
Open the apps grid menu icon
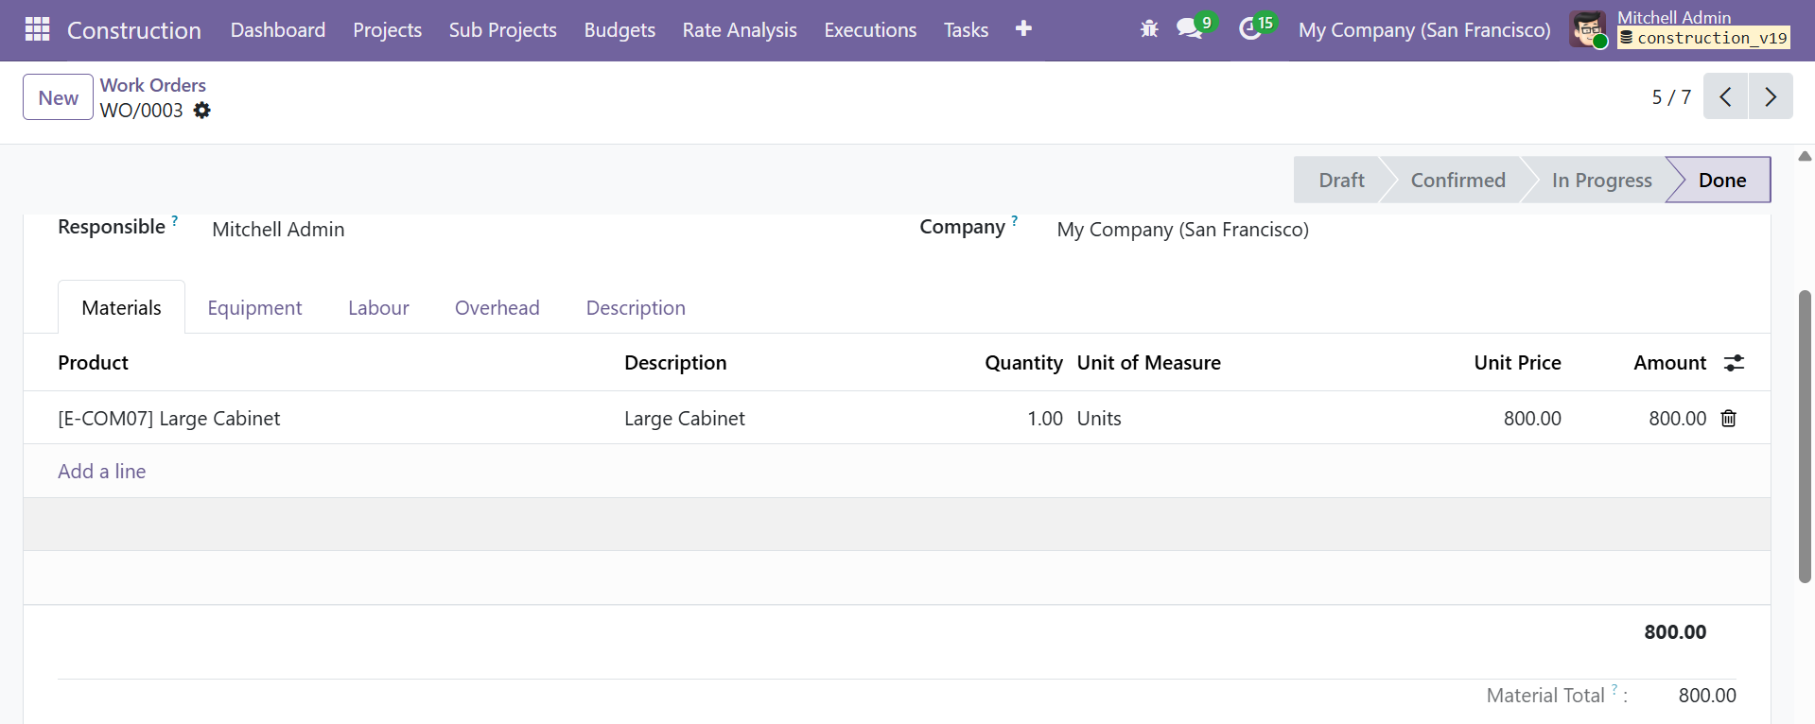pyautogui.click(x=37, y=30)
